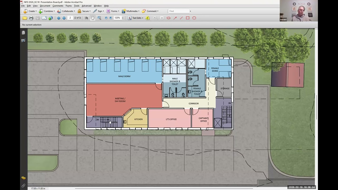Go to next page with down arrow

64,18
